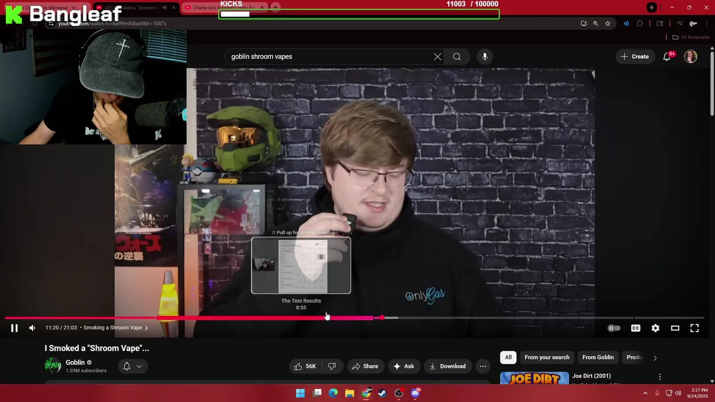Open the Joe Dirt (2001) title
This screenshot has width=715, height=402.
click(592, 376)
